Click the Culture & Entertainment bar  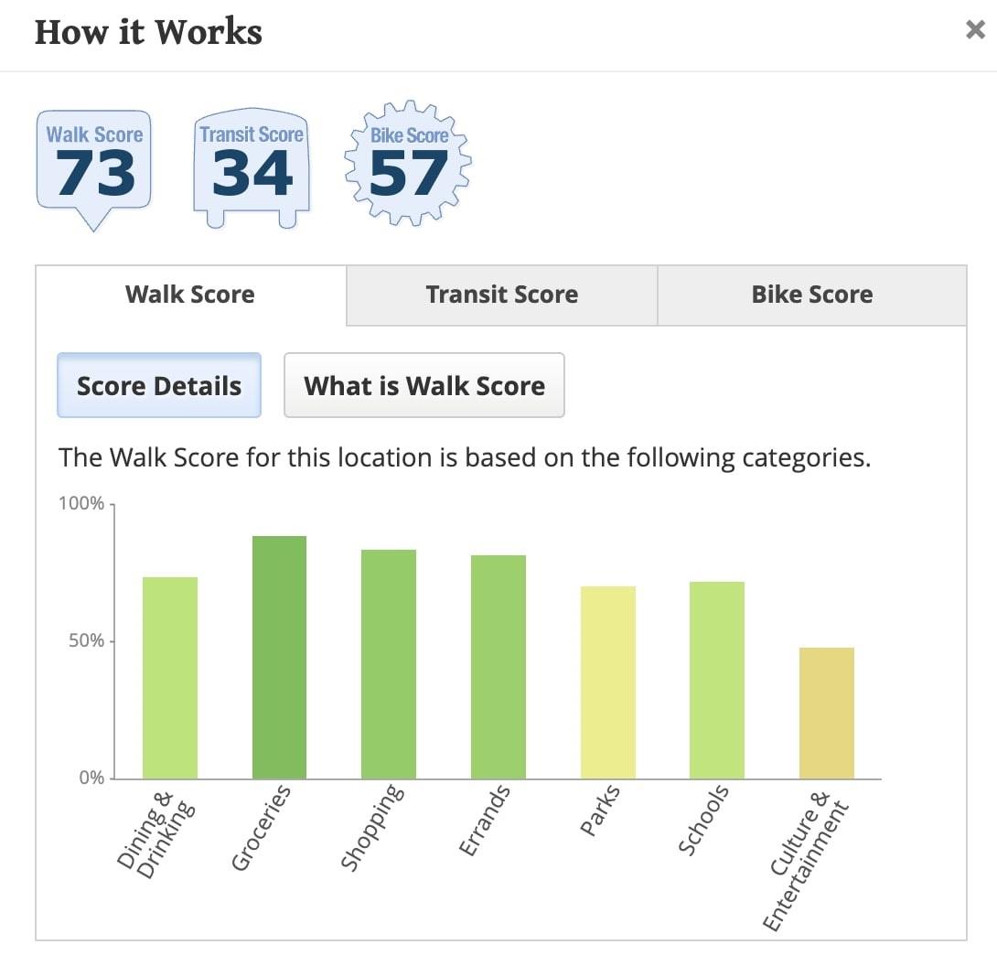tap(827, 713)
